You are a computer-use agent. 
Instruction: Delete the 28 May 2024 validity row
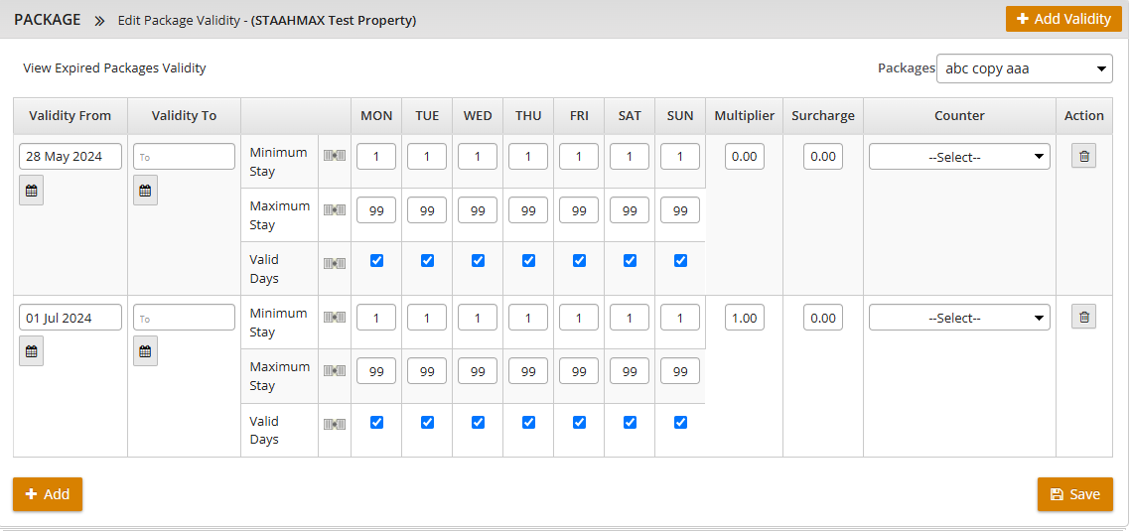(x=1083, y=157)
